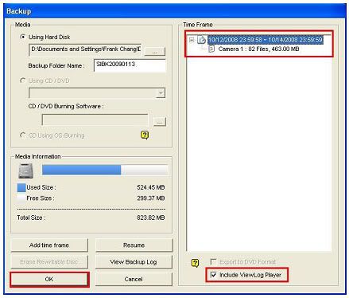Browse for the hard disk backup path
The width and height of the screenshot is (349, 298).
click(154, 51)
